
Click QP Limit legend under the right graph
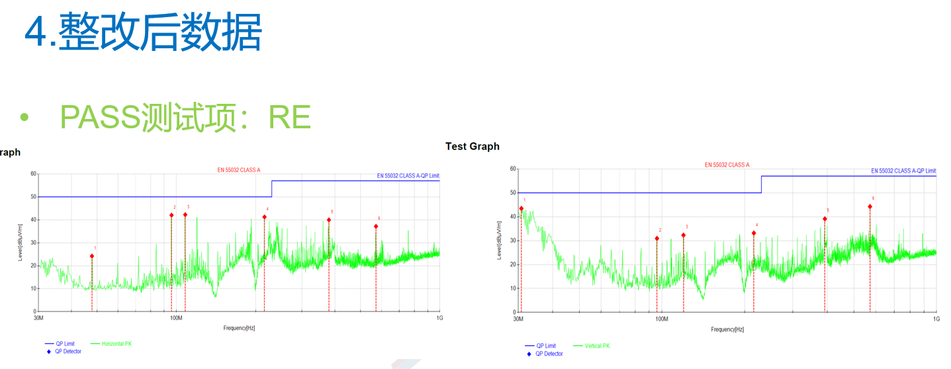(x=545, y=346)
